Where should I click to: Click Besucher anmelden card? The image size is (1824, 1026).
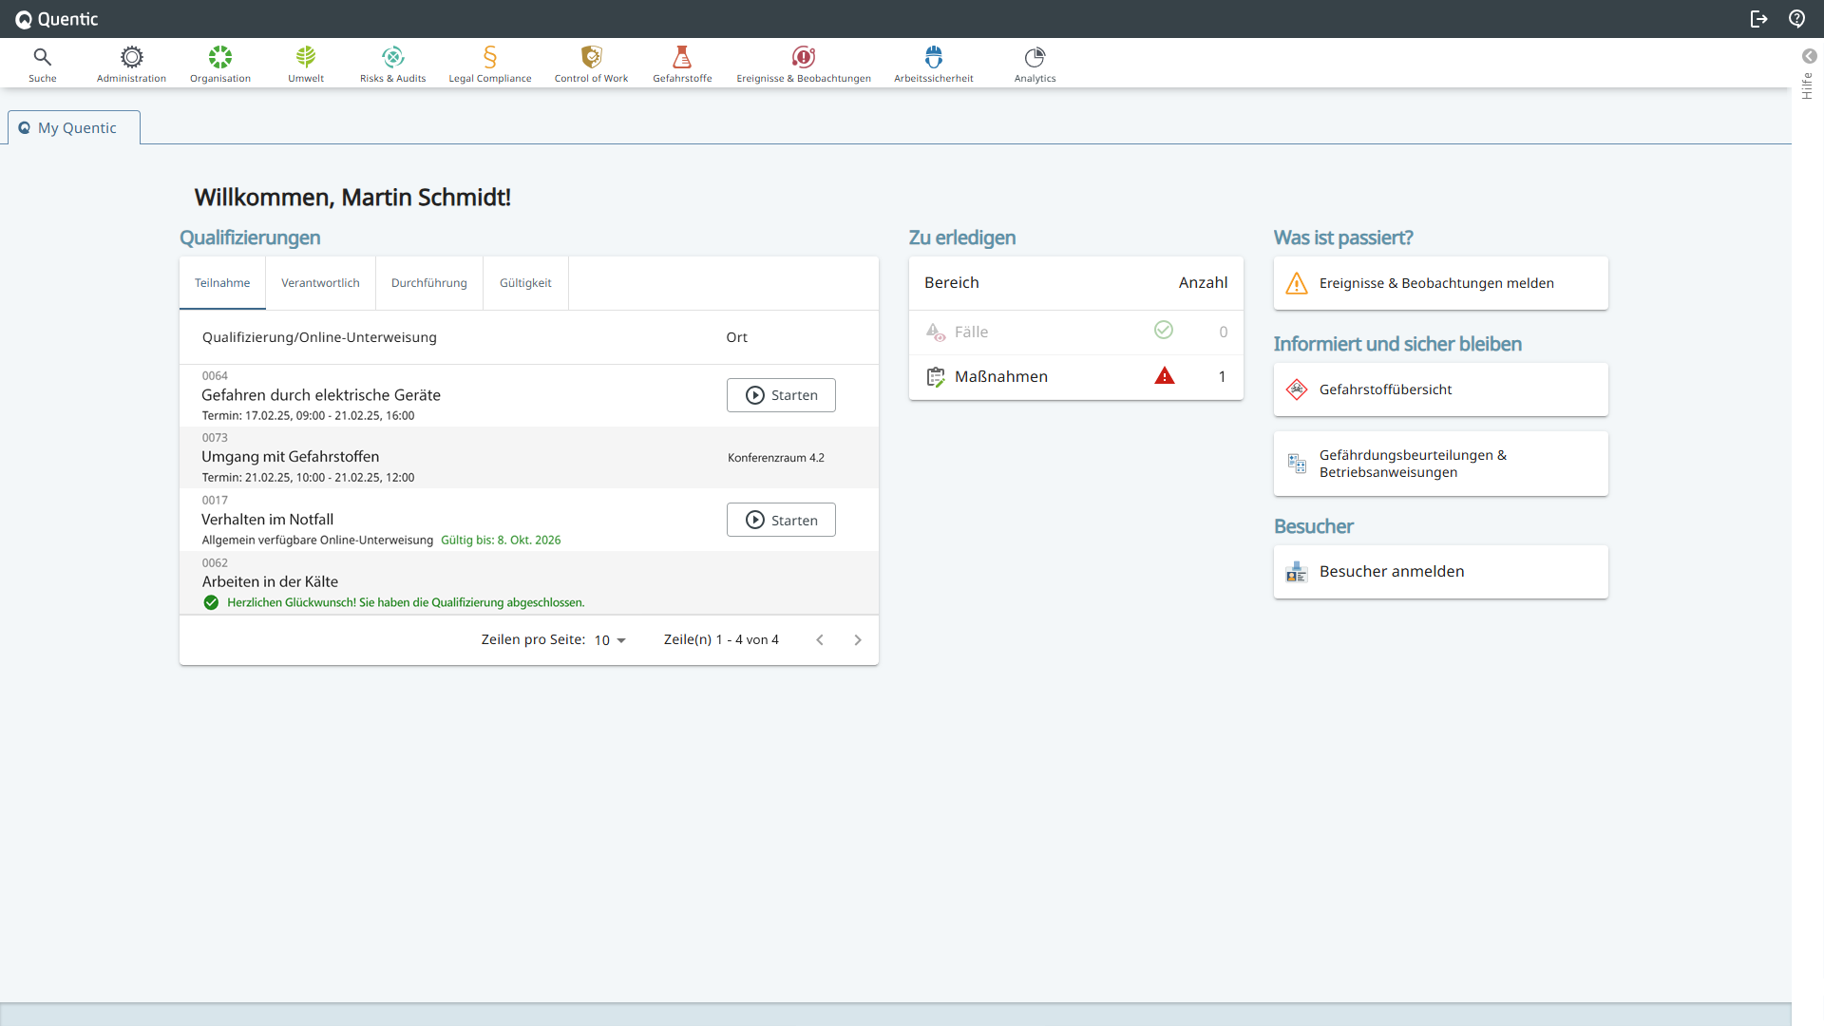(1440, 572)
